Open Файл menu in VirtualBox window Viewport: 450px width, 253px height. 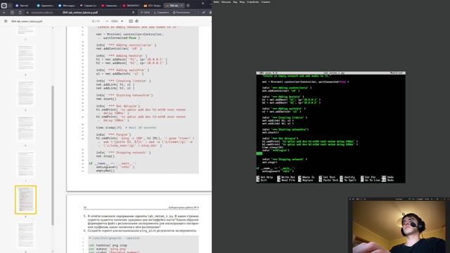tap(216, 2)
